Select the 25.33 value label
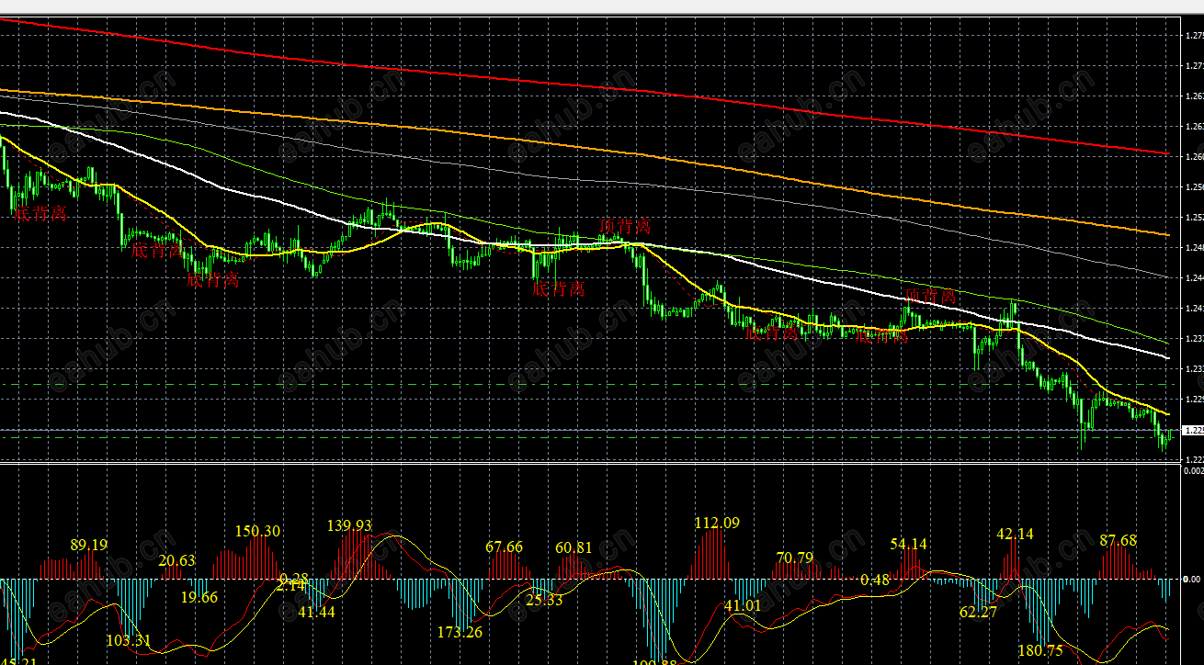The height and width of the screenshot is (665, 1204). (x=544, y=602)
